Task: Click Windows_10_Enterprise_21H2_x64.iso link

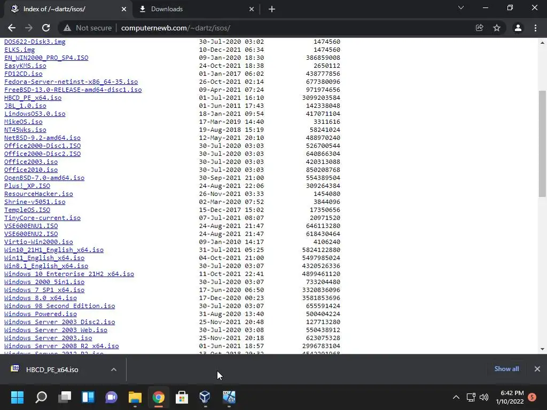Action: (x=69, y=274)
